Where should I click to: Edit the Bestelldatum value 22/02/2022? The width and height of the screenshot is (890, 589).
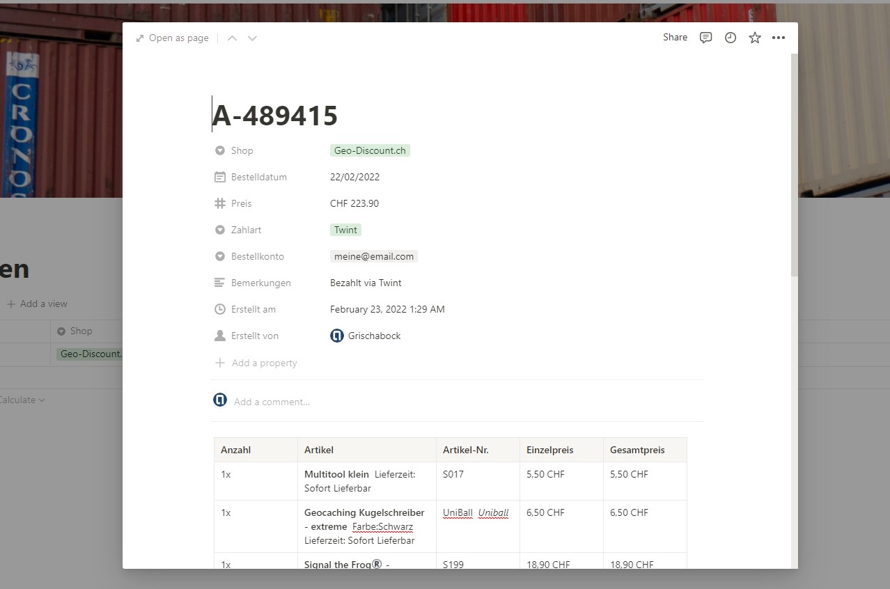tap(354, 177)
